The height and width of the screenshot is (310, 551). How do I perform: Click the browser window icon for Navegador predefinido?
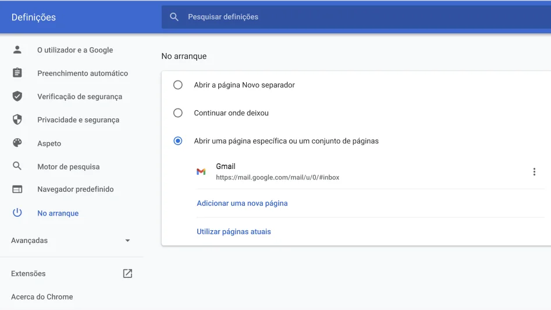pos(17,189)
